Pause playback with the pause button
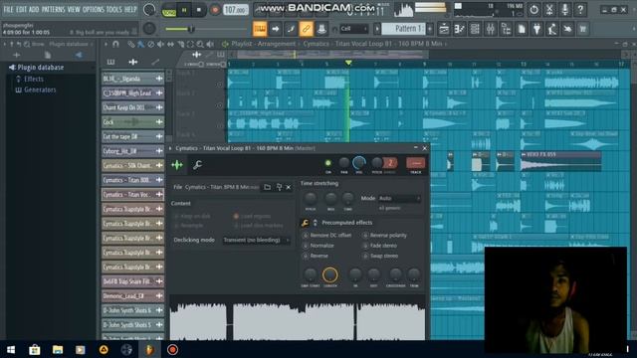Screen dimensions: 637x358 point(184,10)
